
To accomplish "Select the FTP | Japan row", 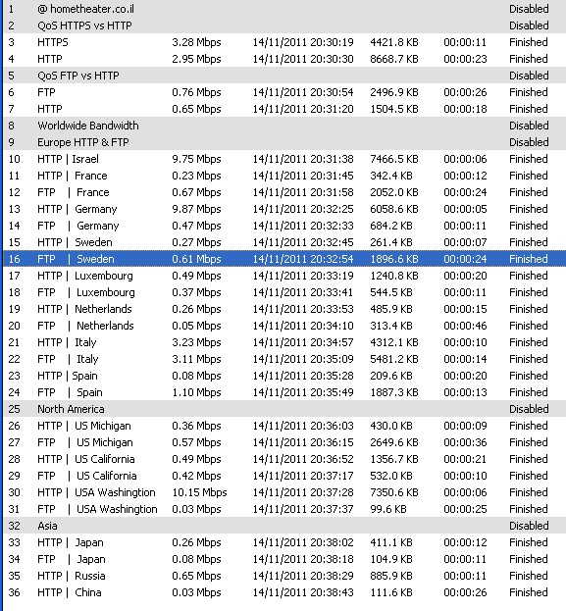I will [x=284, y=559].
